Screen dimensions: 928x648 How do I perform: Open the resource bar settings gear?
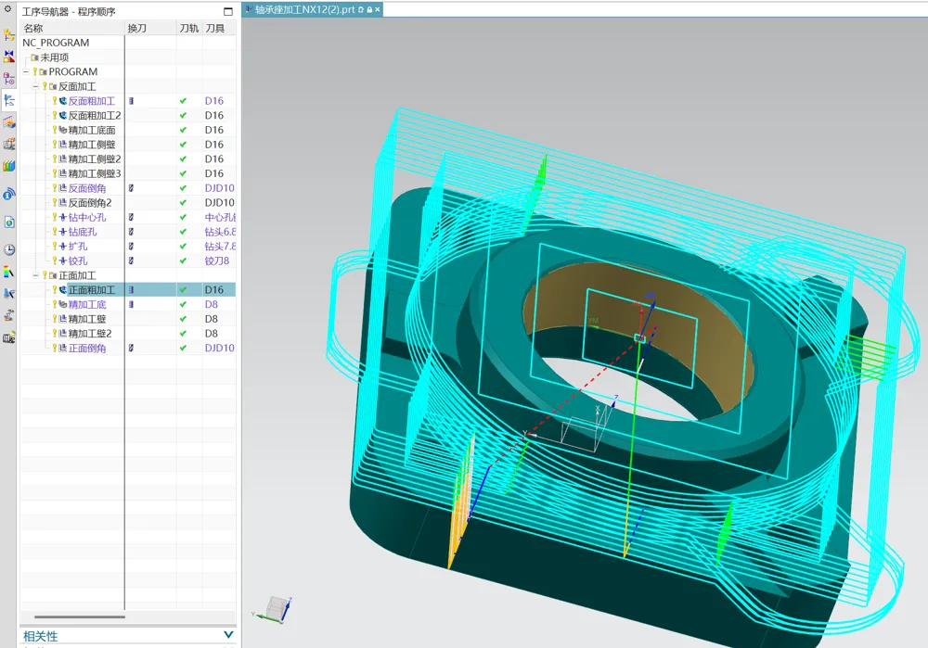coord(7,9)
